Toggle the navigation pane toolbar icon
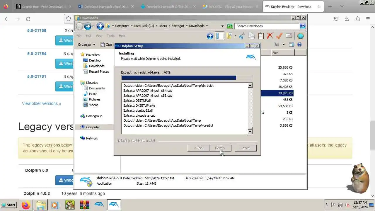 [x=220, y=36]
